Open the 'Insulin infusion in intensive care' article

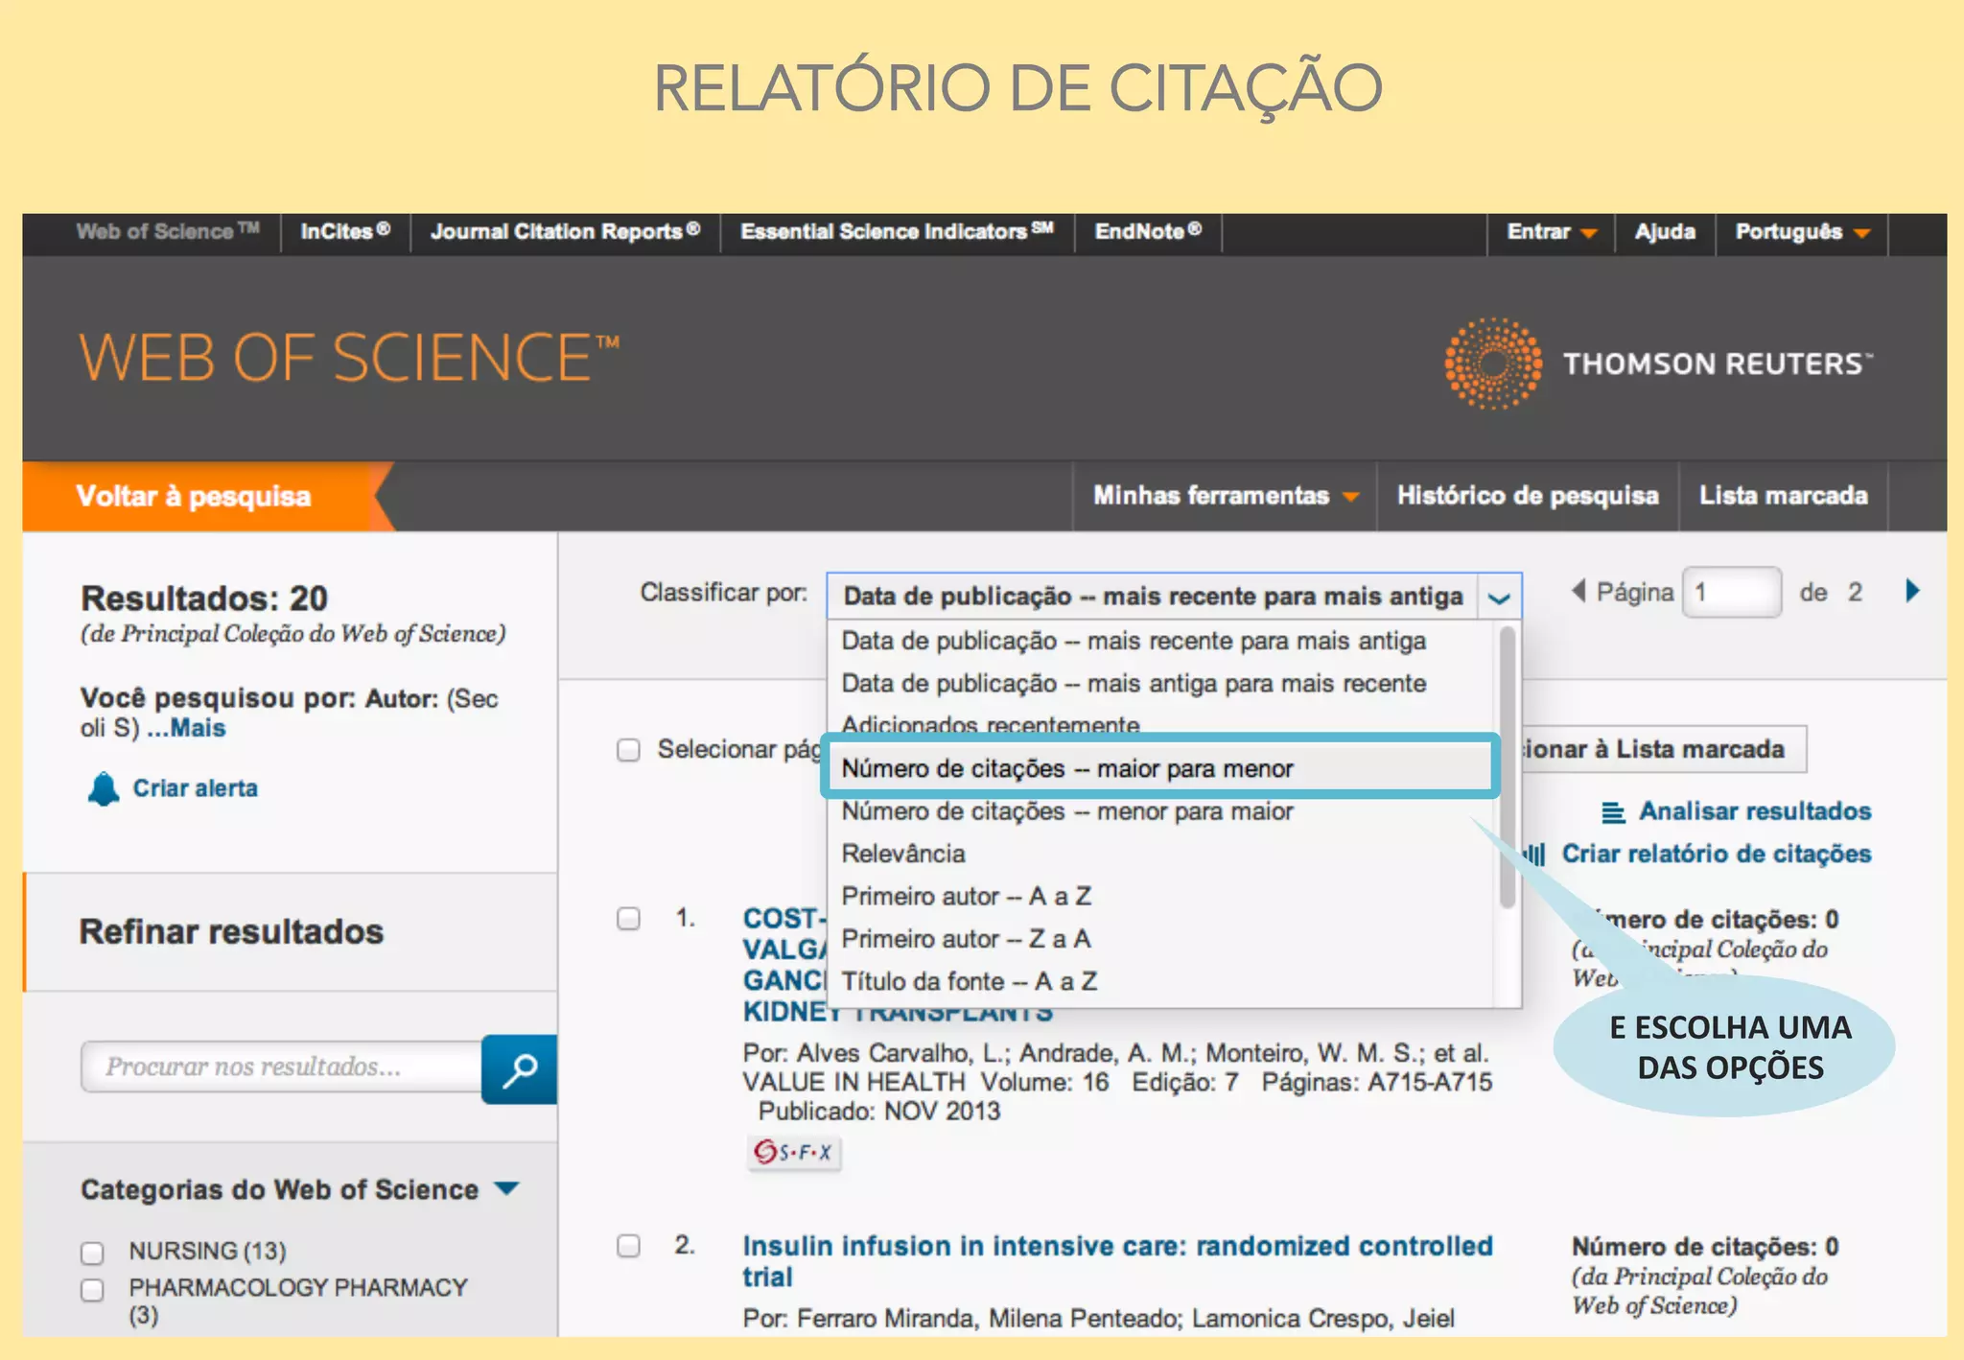[1117, 1261]
